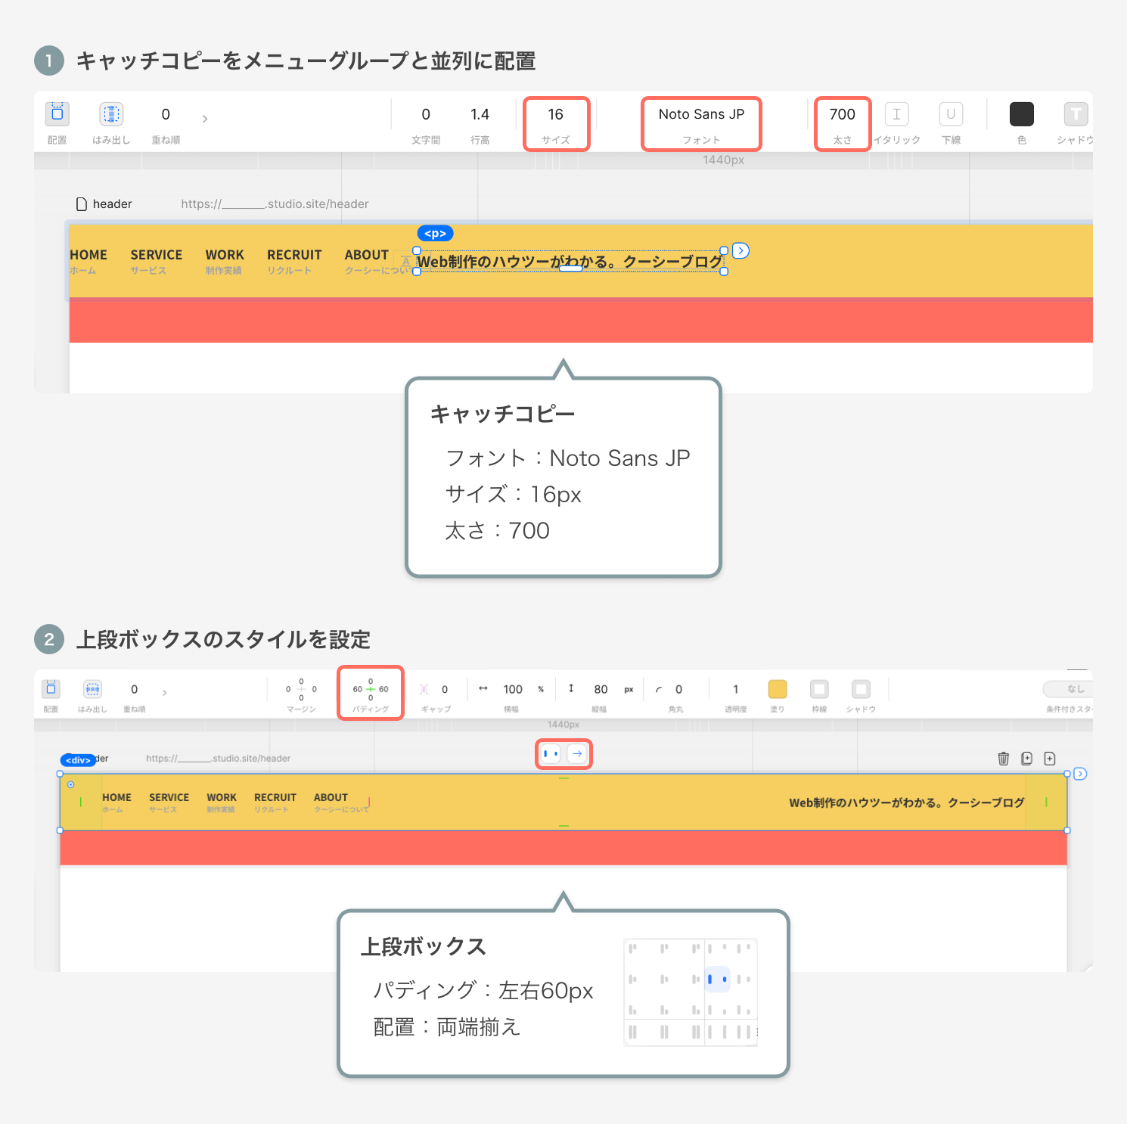Open the フォント dropdown showing Noto Sans JP

[x=701, y=114]
